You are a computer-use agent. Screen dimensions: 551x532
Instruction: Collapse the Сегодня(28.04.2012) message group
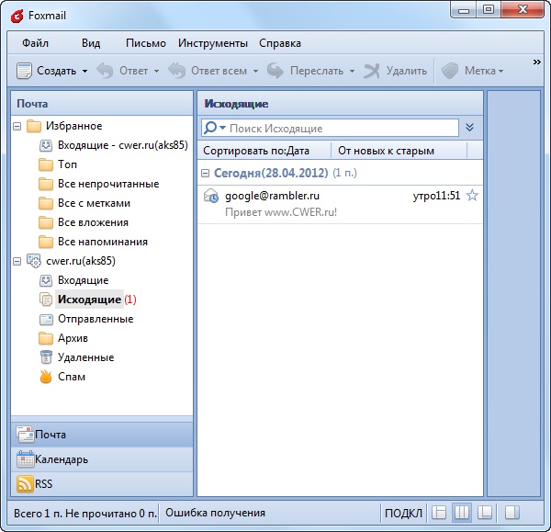point(206,173)
